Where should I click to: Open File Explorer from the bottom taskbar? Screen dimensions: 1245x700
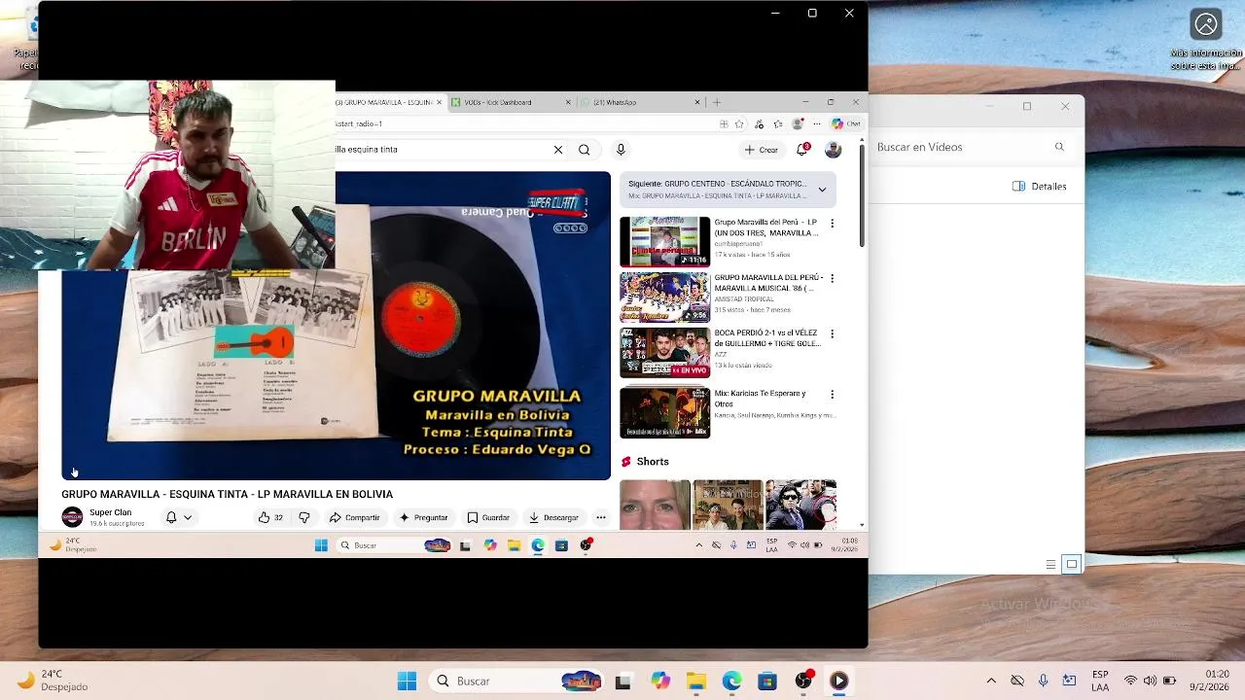click(x=696, y=682)
